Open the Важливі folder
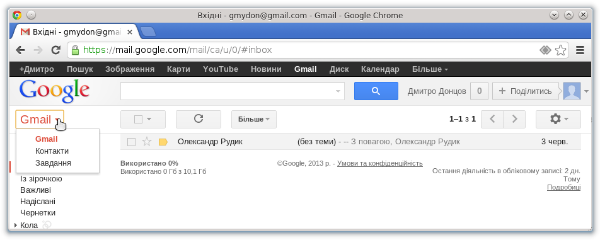This screenshot has width=600, height=240. click(35, 190)
